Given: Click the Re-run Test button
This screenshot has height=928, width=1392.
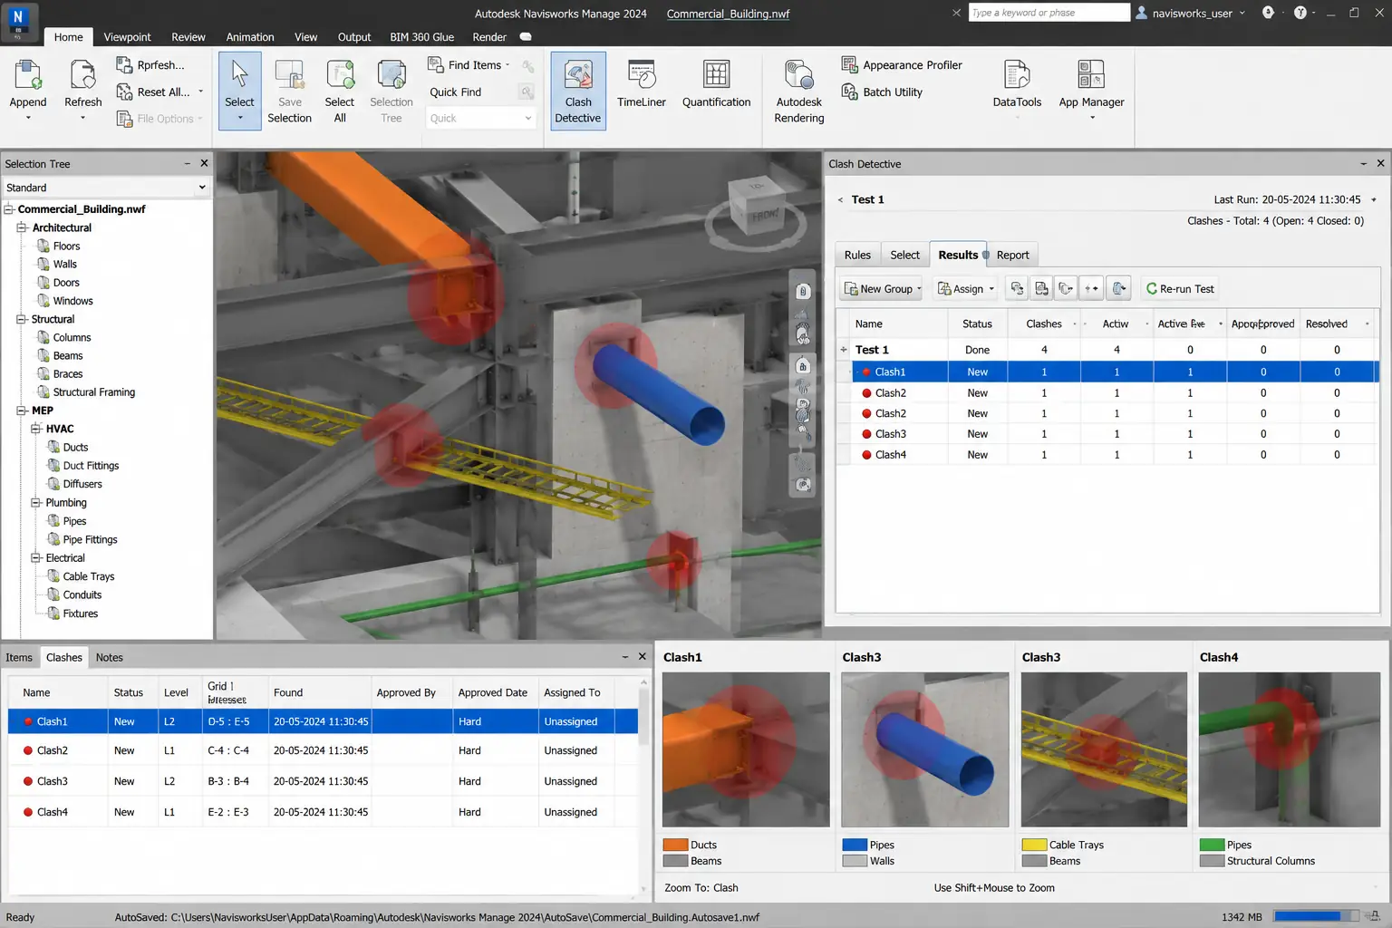Looking at the screenshot, I should click(1180, 288).
